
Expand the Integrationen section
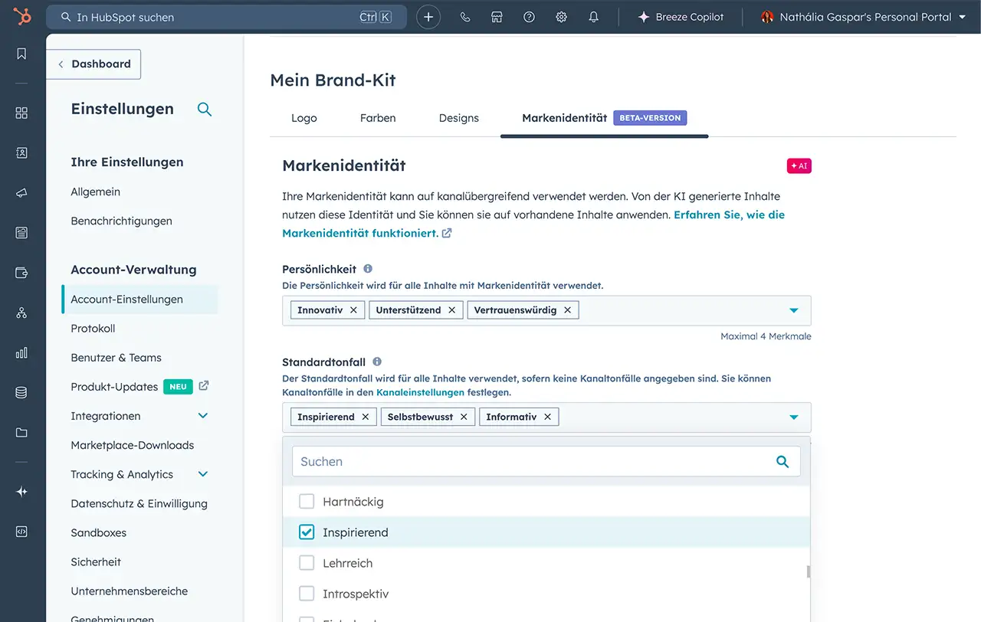tap(203, 416)
